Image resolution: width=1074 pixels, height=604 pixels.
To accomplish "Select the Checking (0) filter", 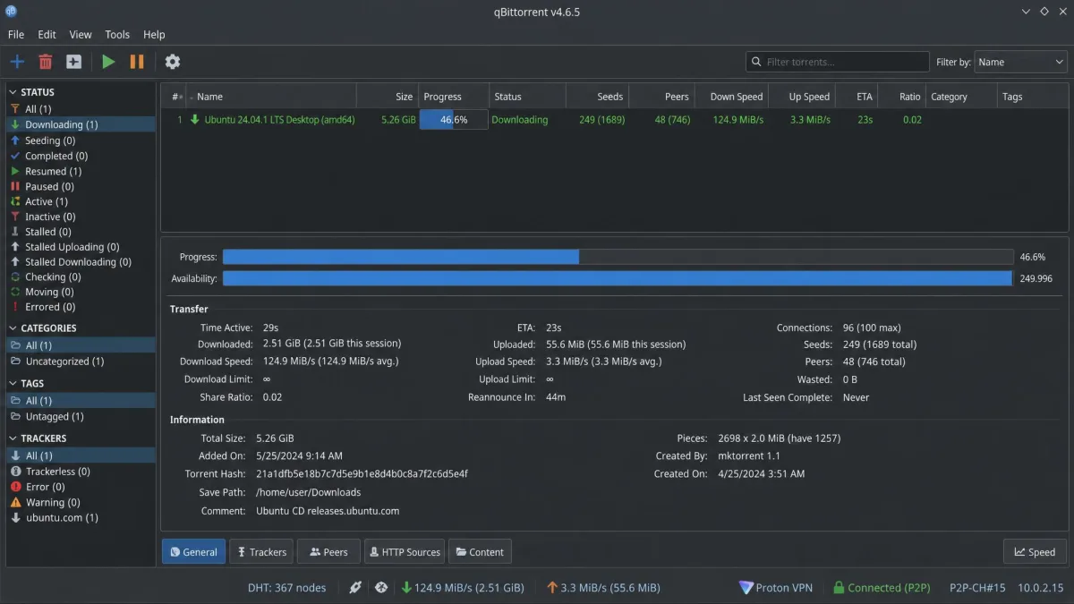I will (x=81, y=277).
